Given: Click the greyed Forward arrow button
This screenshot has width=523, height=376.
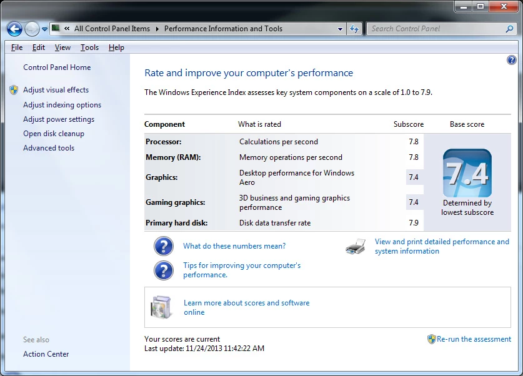Looking at the screenshot, I should pyautogui.click(x=32, y=29).
